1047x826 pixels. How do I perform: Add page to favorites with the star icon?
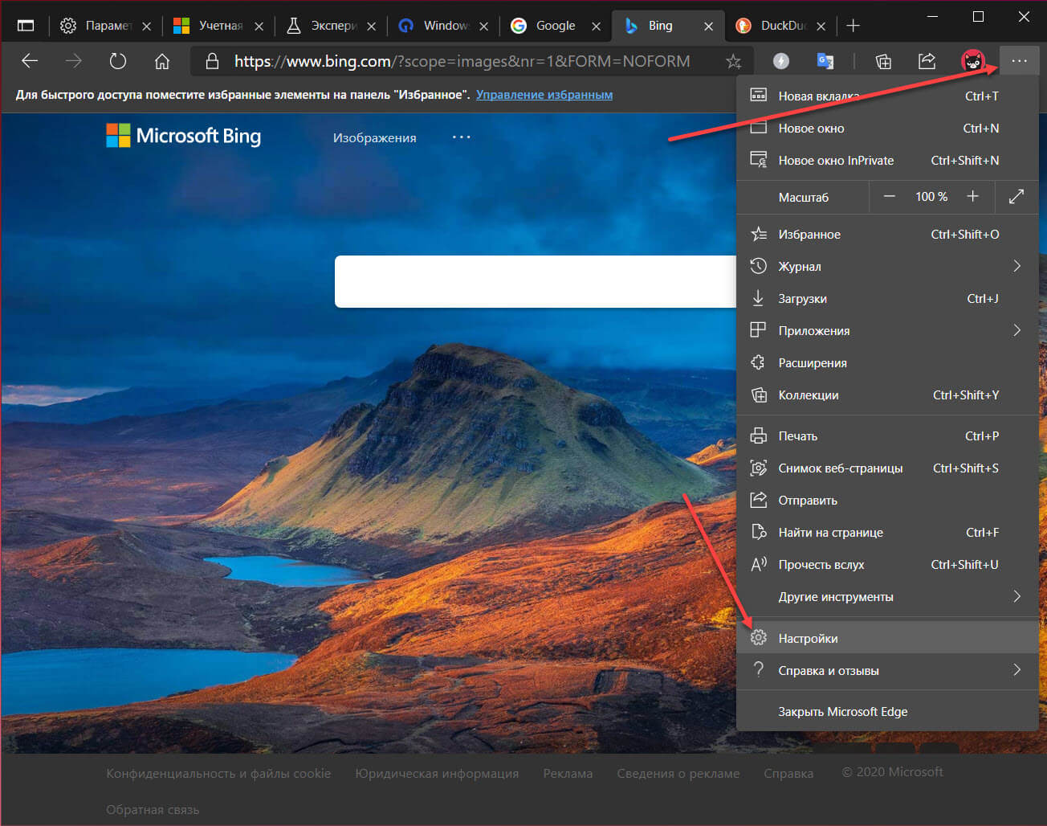(733, 61)
